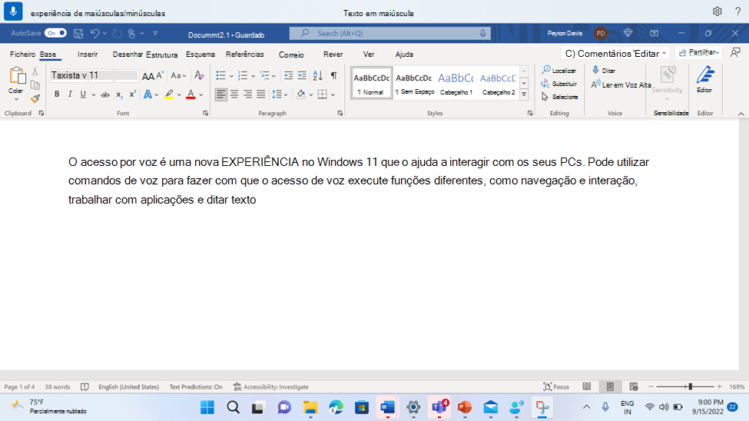This screenshot has height=421, width=749.
Task: Click Accessibility: Investigate status
Action: pos(271,386)
